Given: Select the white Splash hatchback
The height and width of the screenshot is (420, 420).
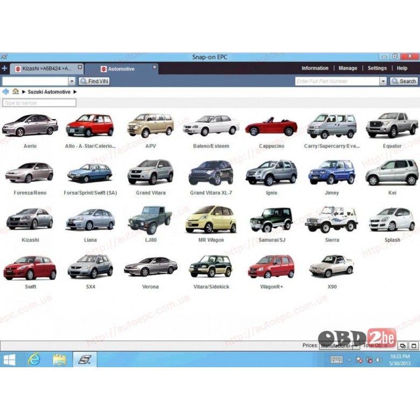Looking at the screenshot, I should pos(392,219).
